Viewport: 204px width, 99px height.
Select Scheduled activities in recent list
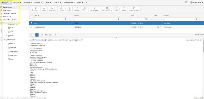(10, 20)
